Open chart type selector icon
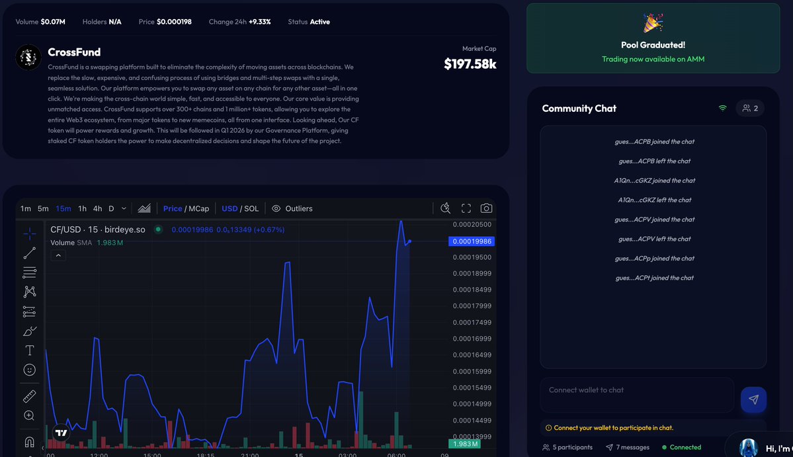The image size is (793, 457). click(144, 208)
